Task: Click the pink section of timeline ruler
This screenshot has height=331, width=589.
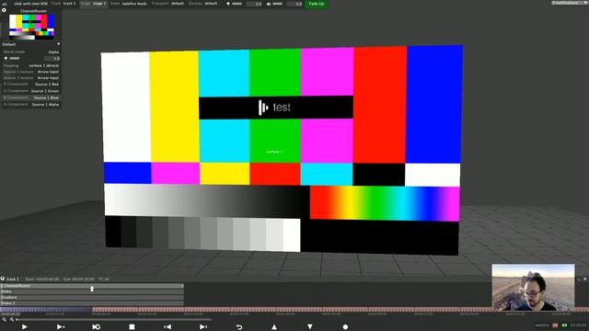Action: (x=341, y=310)
